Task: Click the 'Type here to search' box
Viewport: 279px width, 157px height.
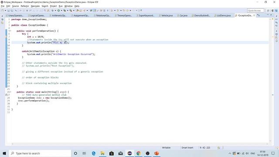Action: pos(40,153)
